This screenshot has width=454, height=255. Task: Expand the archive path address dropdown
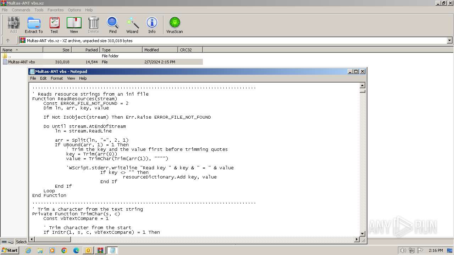click(x=450, y=41)
